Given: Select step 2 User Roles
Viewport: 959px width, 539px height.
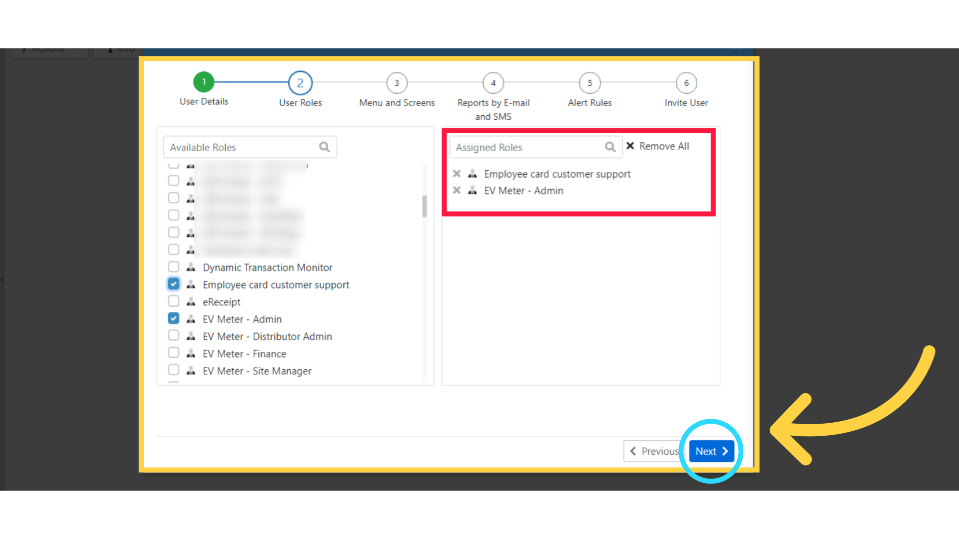Looking at the screenshot, I should coord(300,83).
